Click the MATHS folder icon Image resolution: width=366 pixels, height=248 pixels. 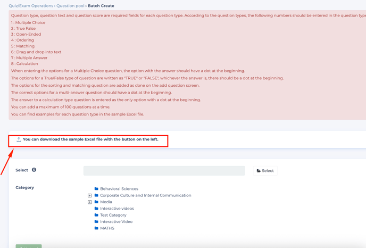pos(96,228)
